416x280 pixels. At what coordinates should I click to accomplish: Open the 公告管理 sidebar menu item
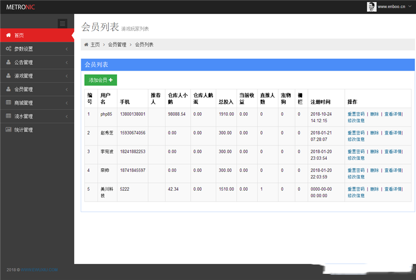[x=37, y=62]
